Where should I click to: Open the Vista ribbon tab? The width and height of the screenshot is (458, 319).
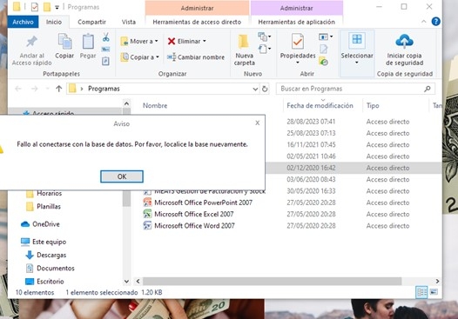tap(129, 22)
